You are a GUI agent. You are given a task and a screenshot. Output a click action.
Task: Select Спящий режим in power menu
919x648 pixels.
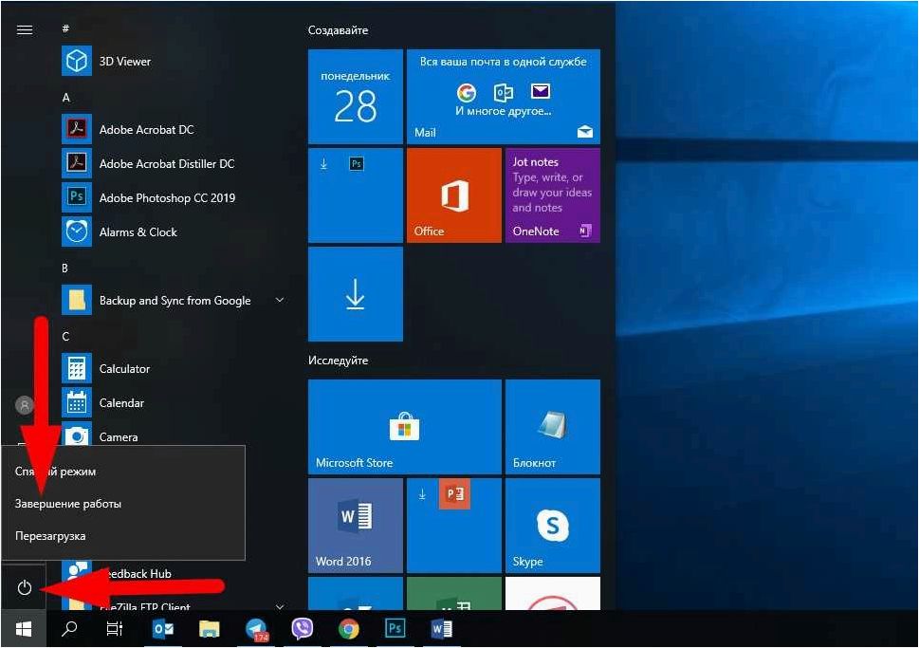click(x=123, y=472)
